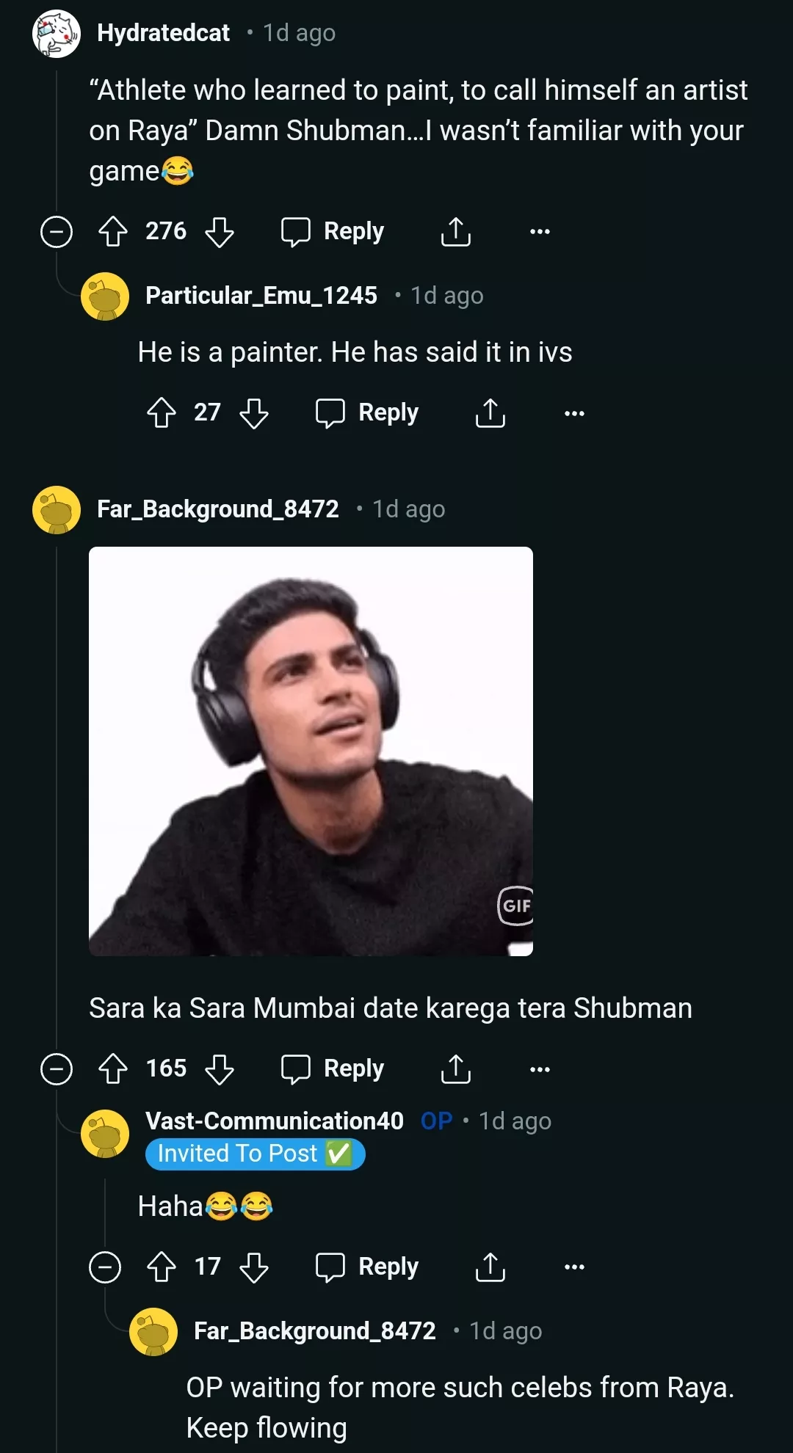Share Hydratedcat's comment
793x1453 pixels.
click(455, 232)
